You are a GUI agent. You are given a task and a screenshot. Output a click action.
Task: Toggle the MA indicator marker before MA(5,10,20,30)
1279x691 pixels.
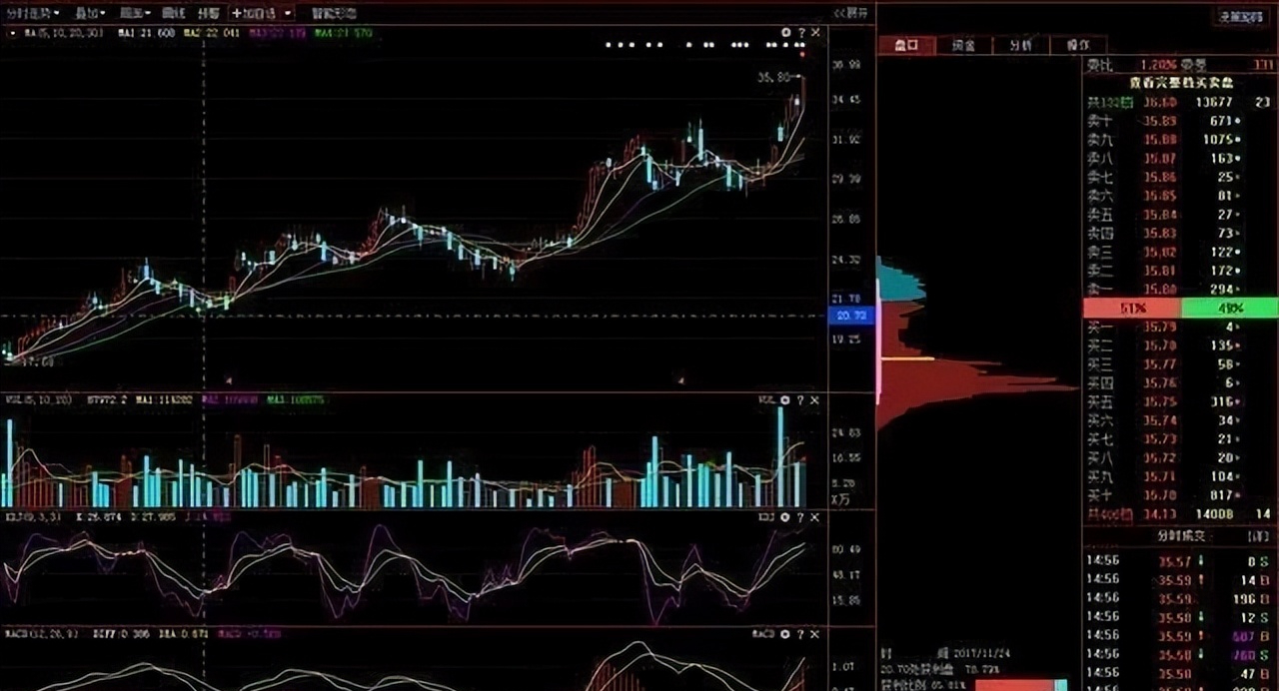point(12,33)
